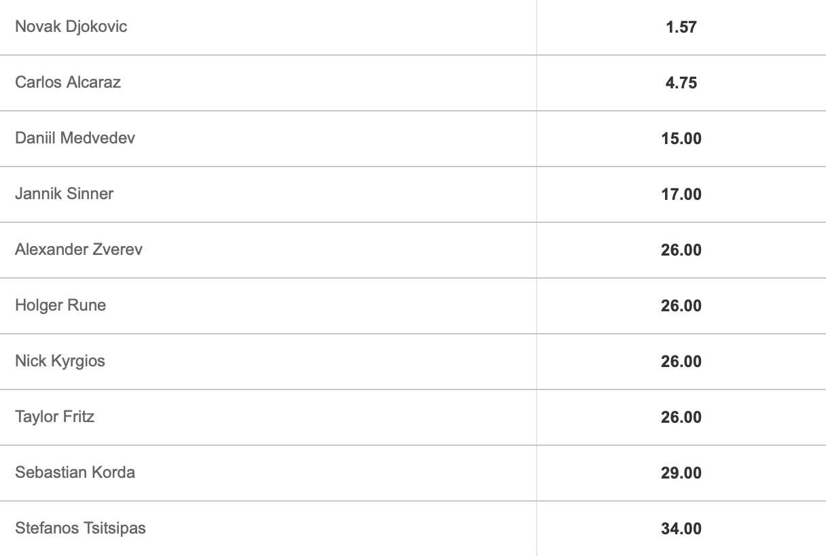Viewport: 826px width, 556px height.
Task: Open the Daniil Medvedev entry
Action: 75,139
